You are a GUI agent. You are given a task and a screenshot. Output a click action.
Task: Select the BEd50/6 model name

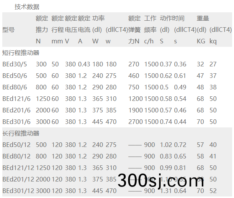pos(14,76)
